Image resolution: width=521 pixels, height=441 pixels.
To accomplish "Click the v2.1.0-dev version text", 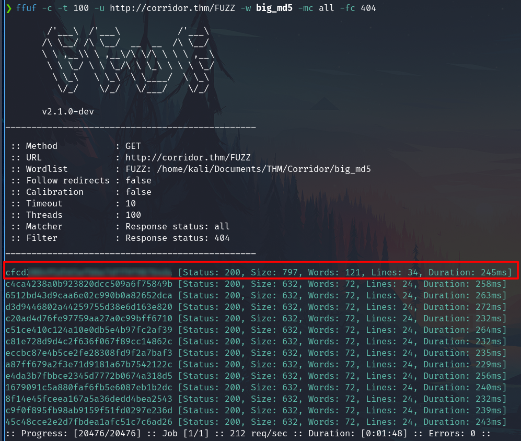I will coord(67,111).
